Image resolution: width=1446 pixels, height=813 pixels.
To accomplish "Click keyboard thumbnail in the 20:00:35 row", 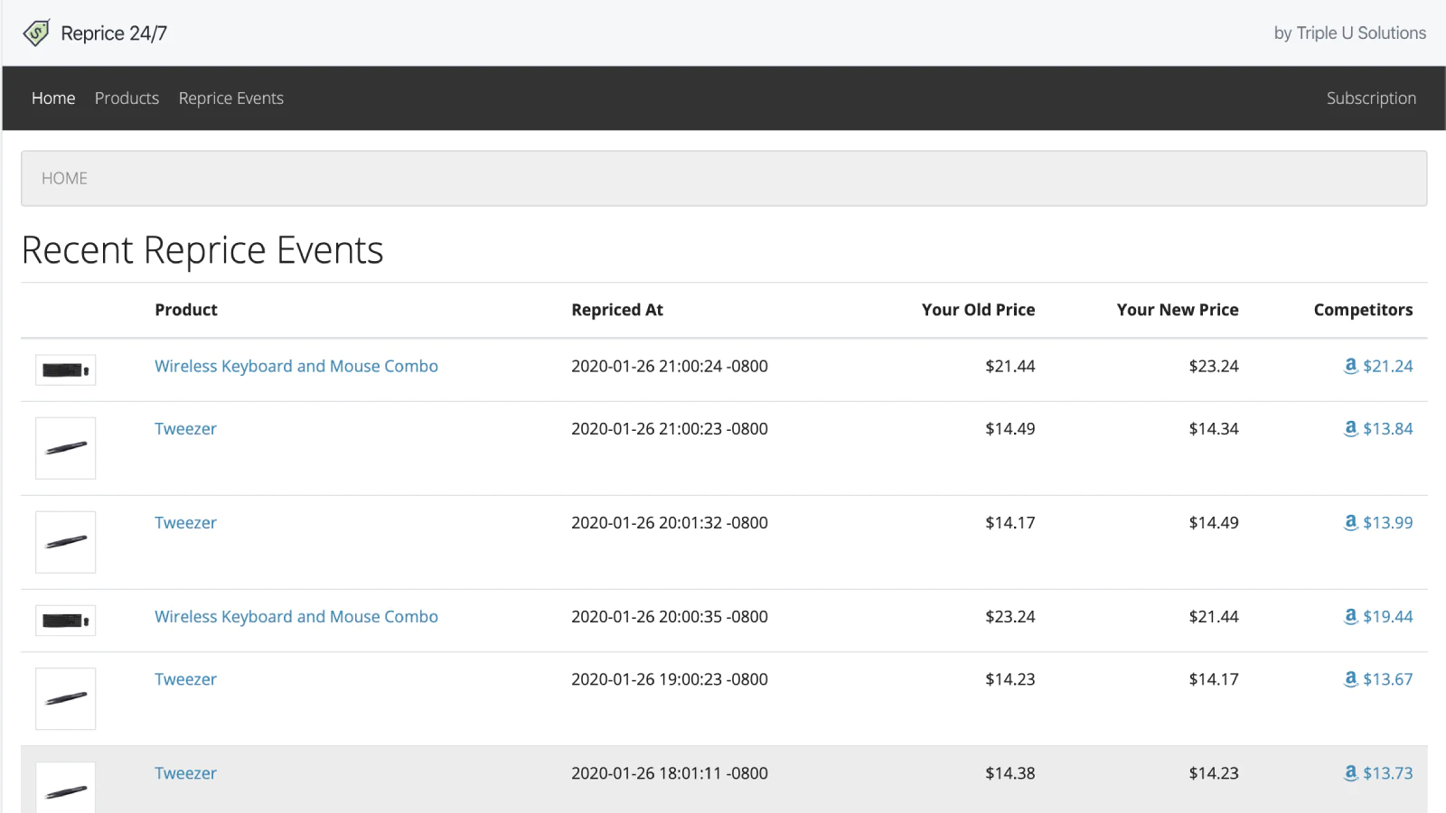I will pos(65,621).
